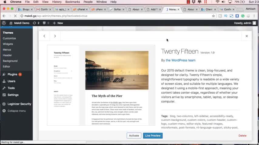Click the address bar URL field

pyautogui.click(x=117, y=16)
